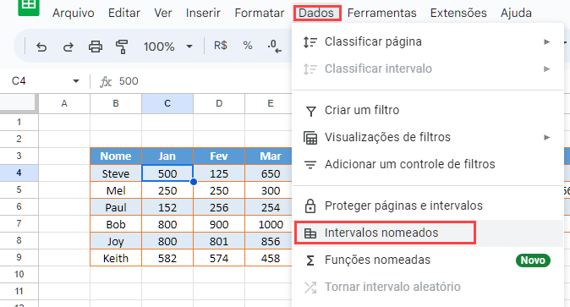
Task: Click the cell containing 152
Action: [167, 207]
